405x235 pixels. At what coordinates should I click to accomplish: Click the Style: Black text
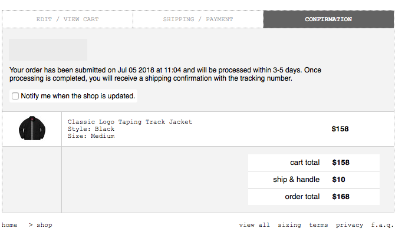(x=91, y=129)
